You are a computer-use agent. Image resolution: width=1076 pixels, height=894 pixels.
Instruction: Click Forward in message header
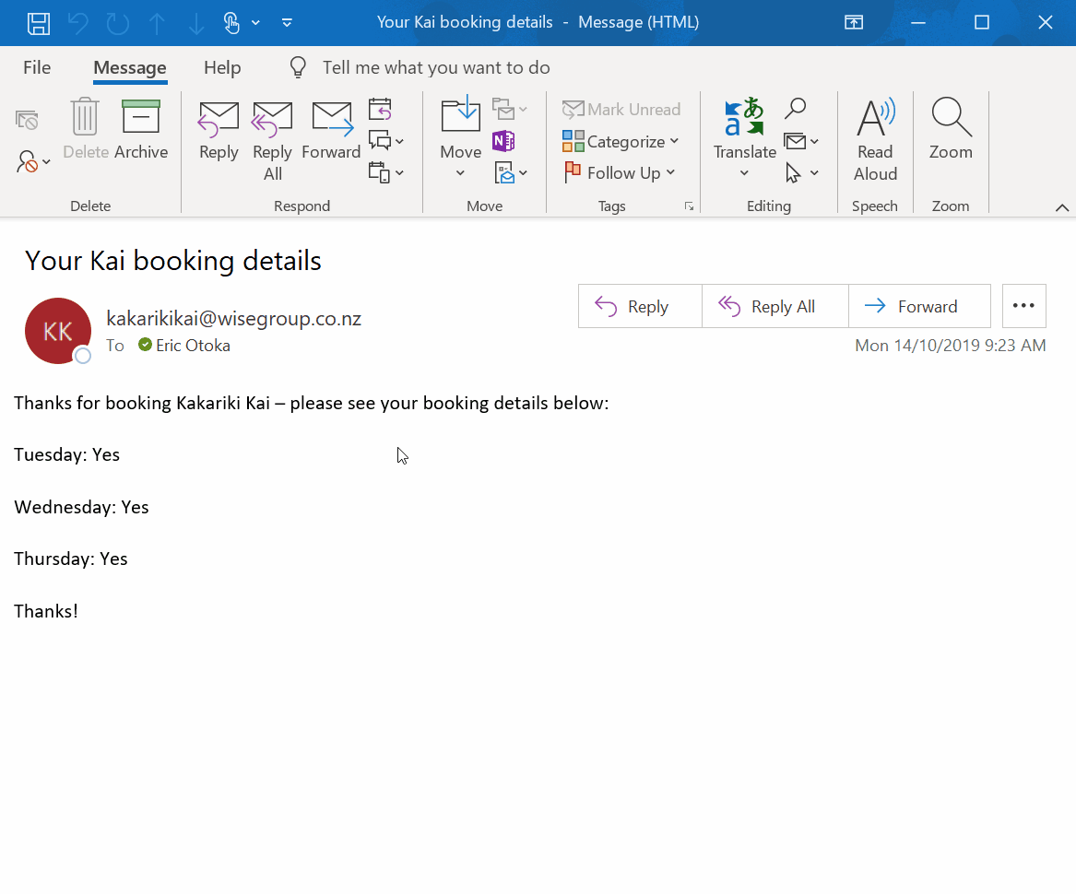pos(919,306)
